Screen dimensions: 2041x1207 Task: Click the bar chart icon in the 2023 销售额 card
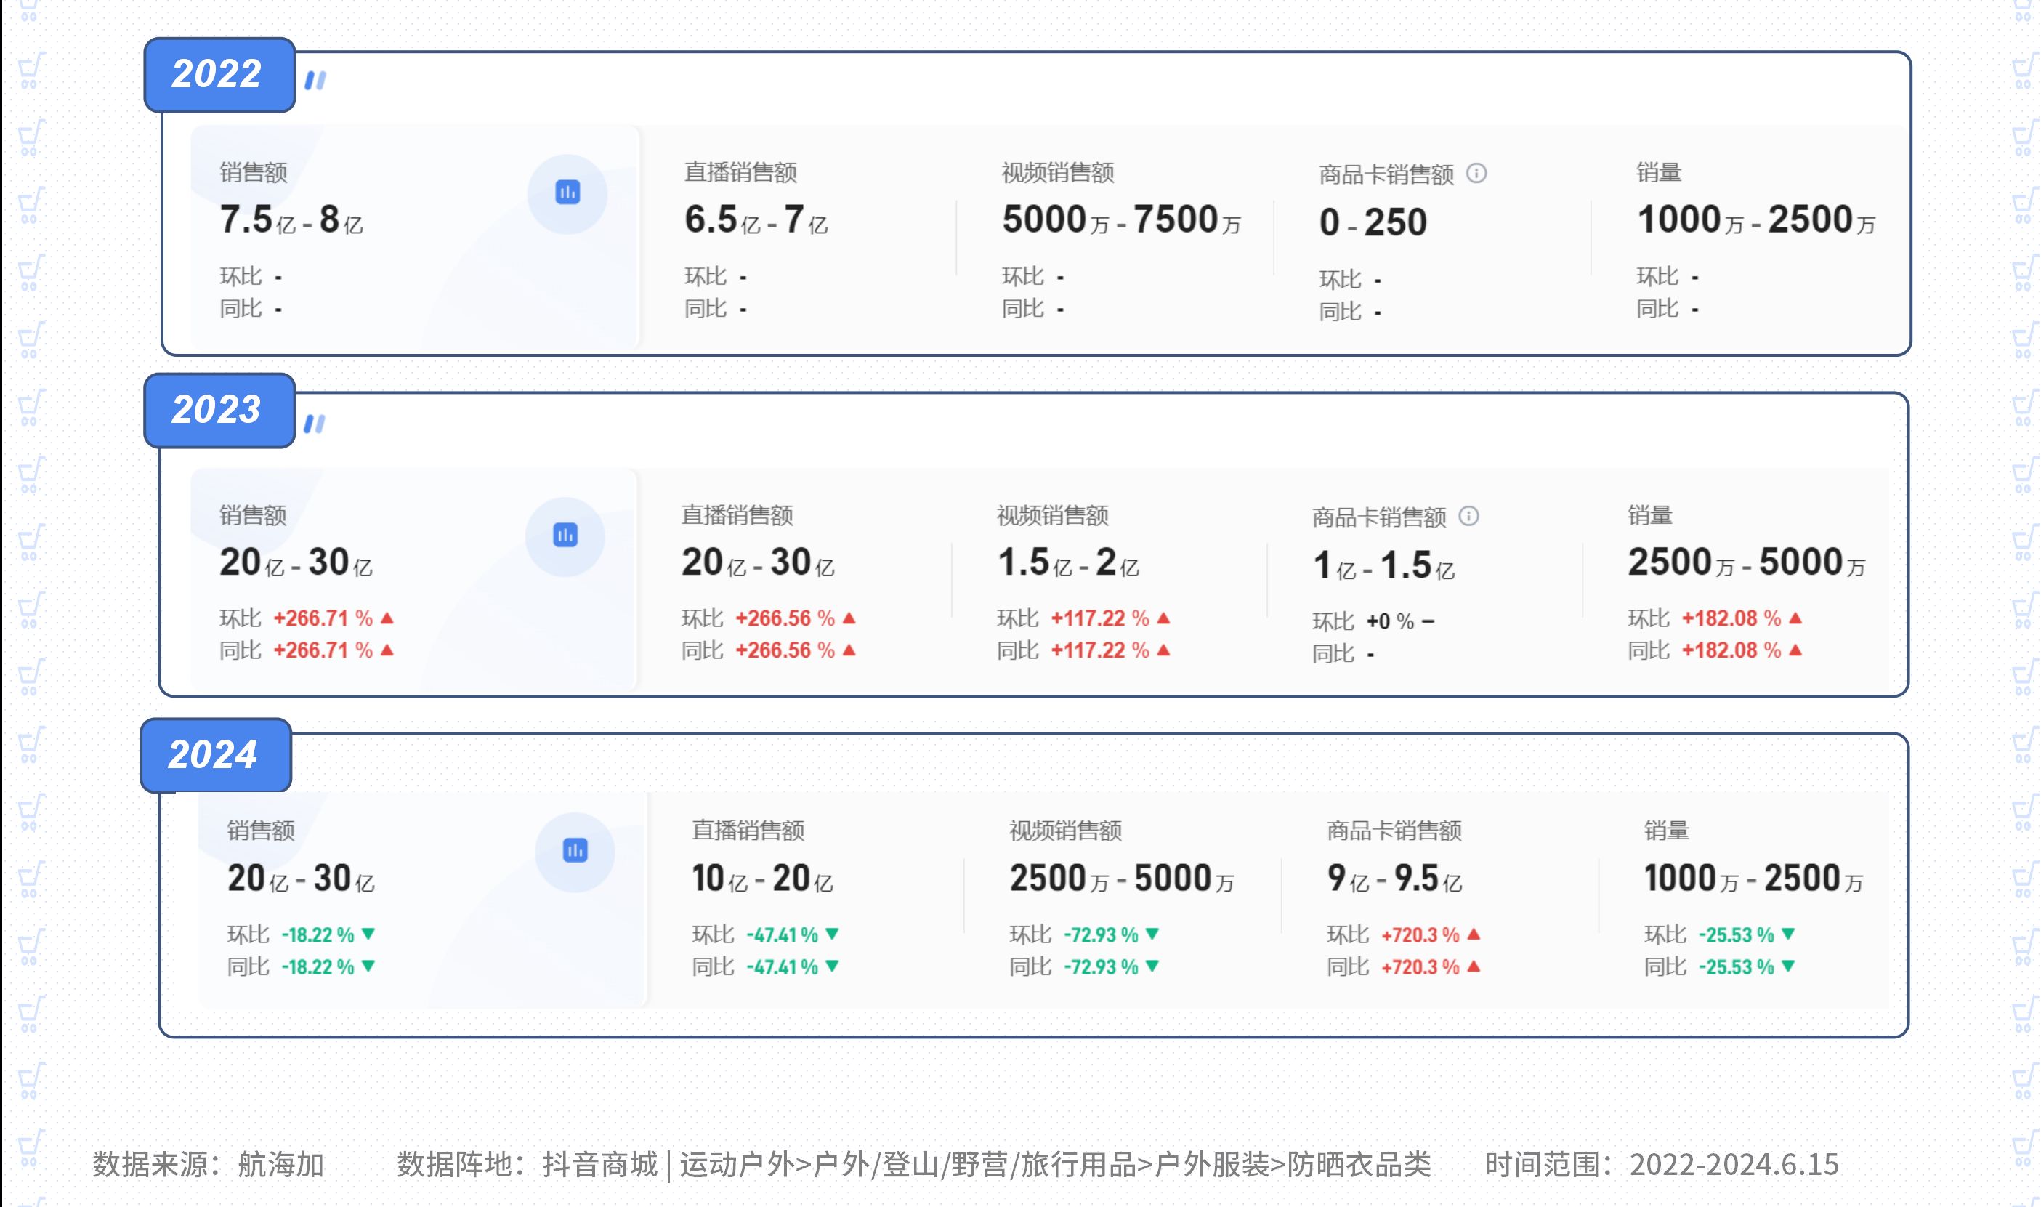tap(565, 535)
